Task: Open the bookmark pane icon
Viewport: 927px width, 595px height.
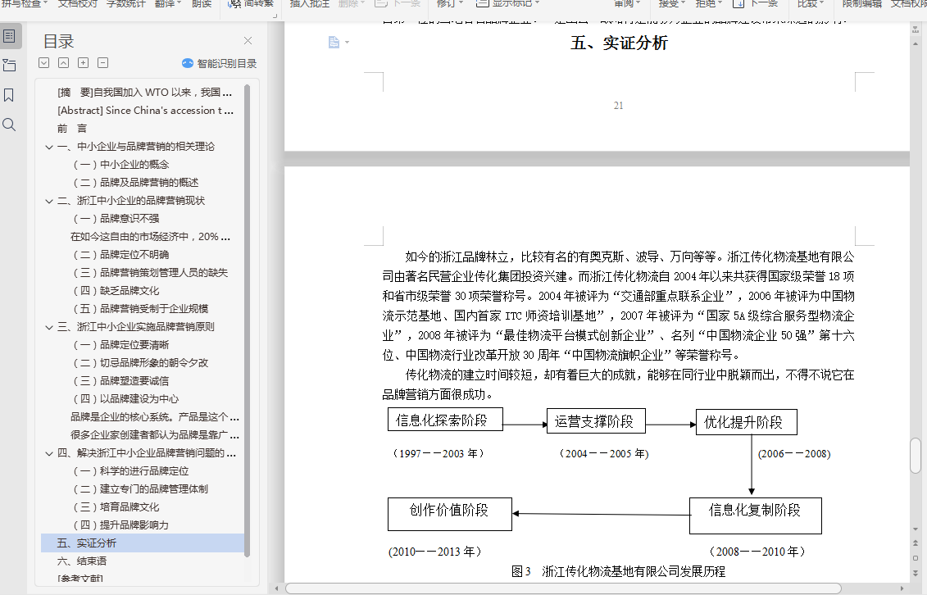Action: (x=9, y=95)
